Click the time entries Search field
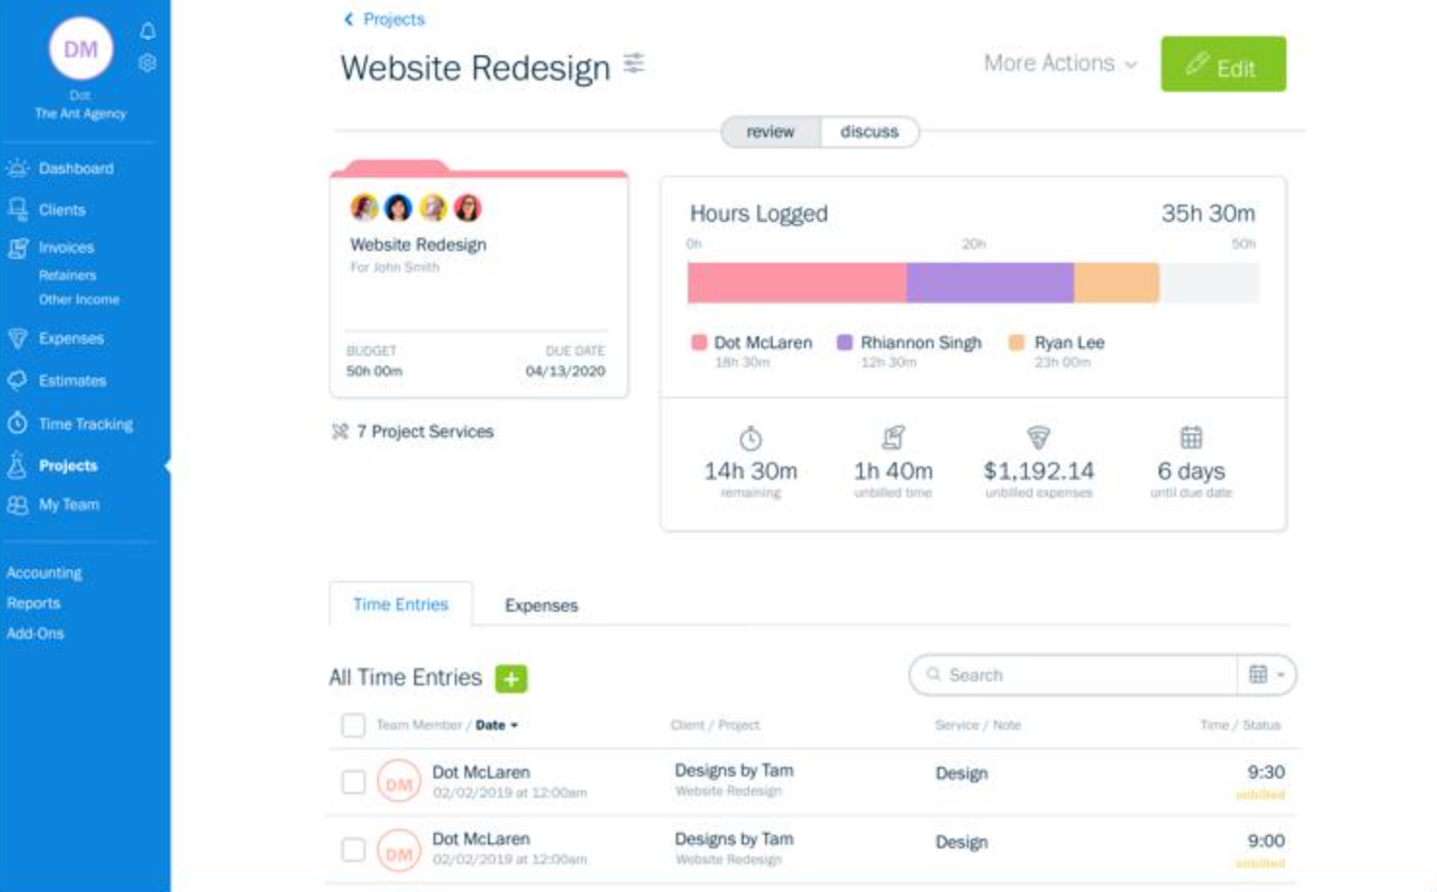The image size is (1437, 892). [1073, 675]
